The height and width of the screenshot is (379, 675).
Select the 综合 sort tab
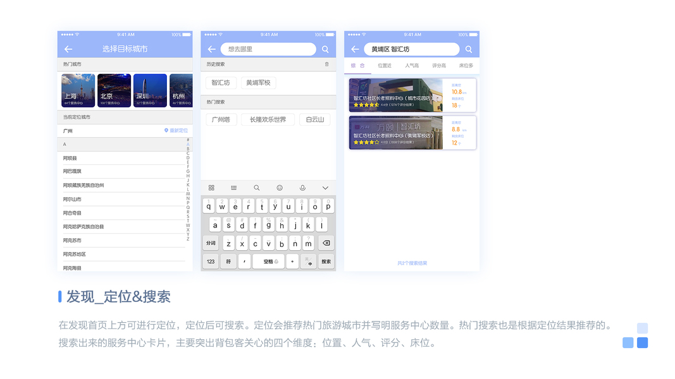coord(357,65)
